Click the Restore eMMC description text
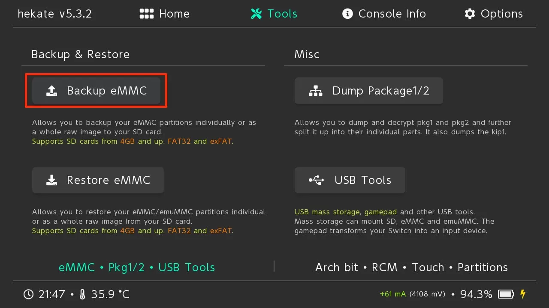 tap(148, 221)
